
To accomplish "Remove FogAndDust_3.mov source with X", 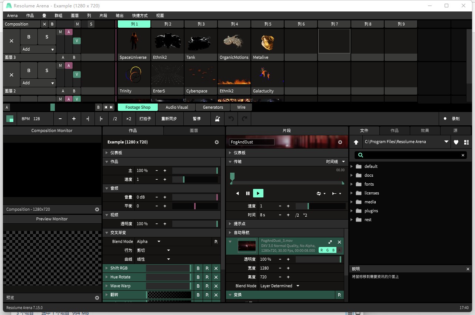I will 339,242.
